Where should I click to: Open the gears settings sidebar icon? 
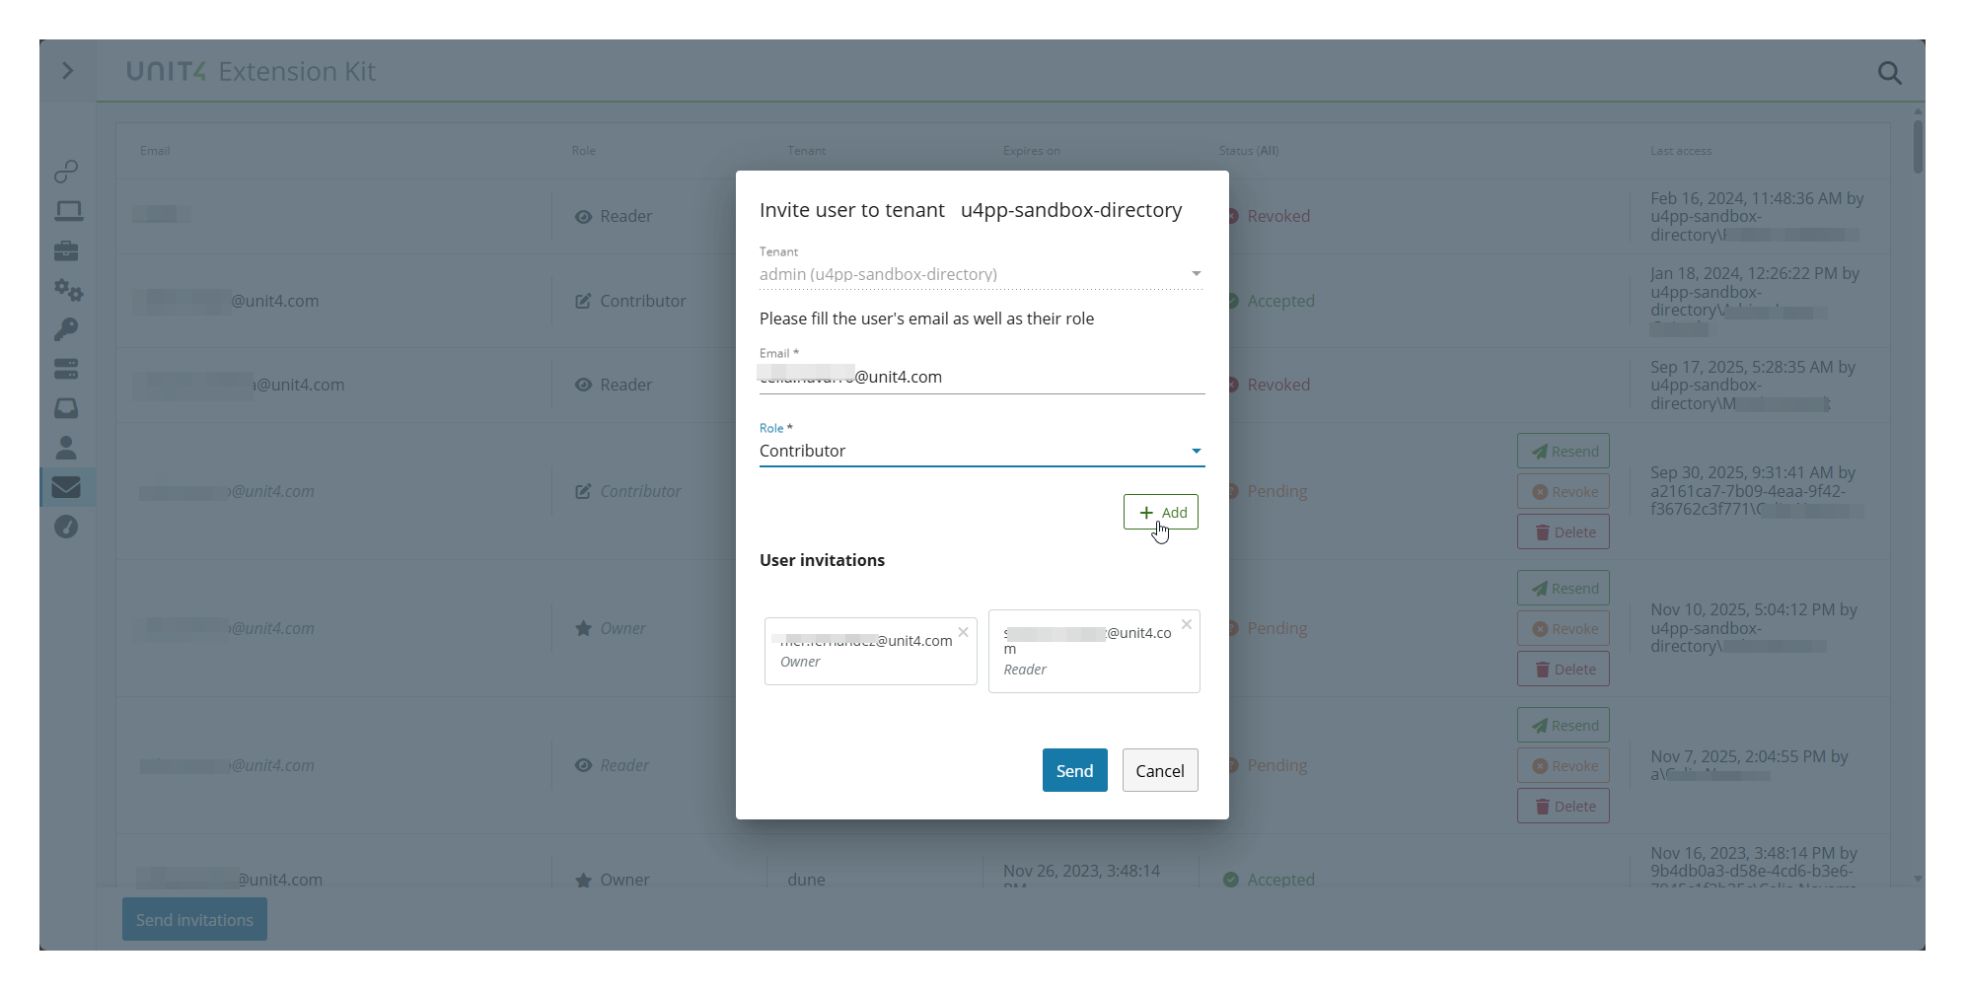tap(67, 290)
